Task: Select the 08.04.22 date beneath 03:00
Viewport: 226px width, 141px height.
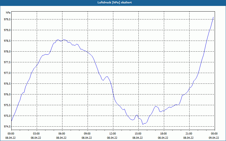Action: 36,138
